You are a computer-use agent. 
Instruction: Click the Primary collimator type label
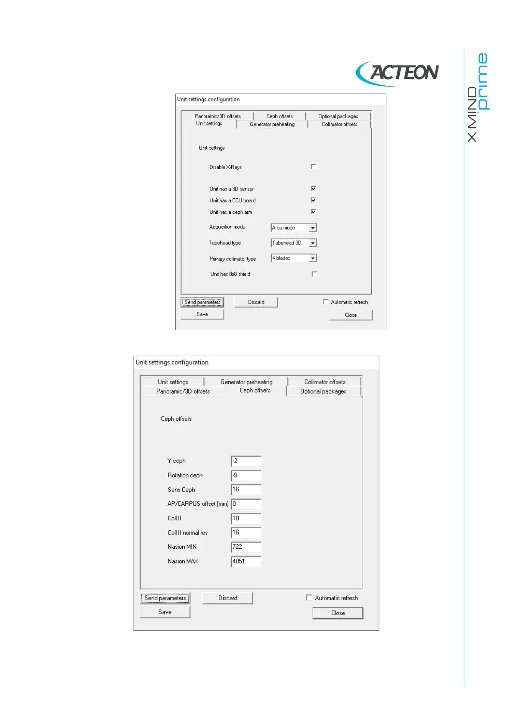pos(233,259)
